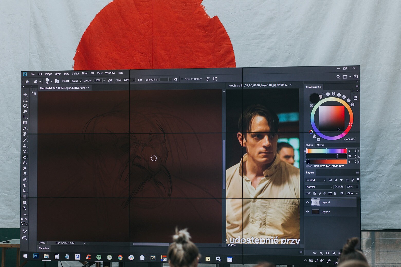Open the Filter menu
401x267 pixels.
point(85,73)
